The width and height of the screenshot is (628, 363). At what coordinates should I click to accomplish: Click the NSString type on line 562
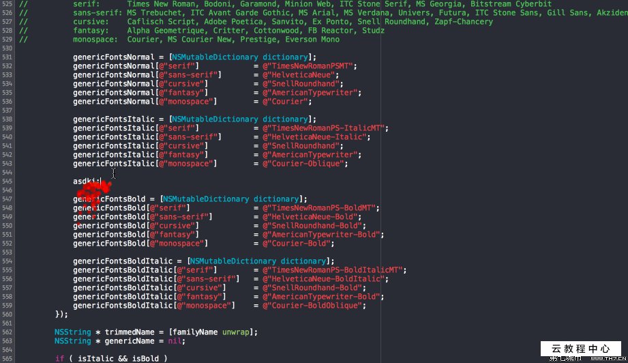coord(73,332)
